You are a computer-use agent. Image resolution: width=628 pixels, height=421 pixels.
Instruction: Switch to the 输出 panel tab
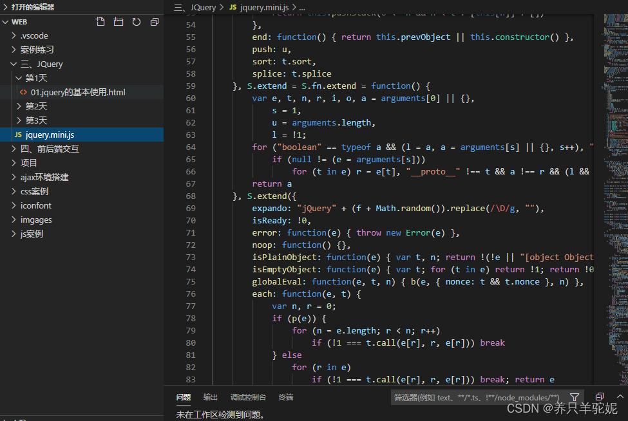coord(210,397)
